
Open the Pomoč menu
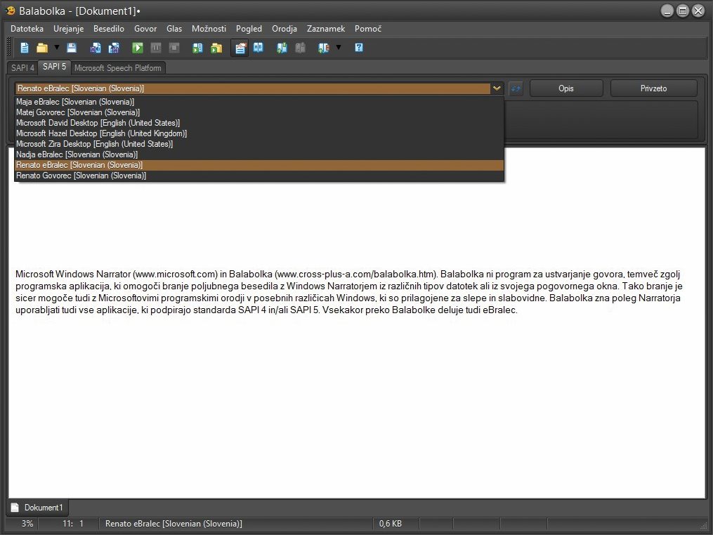368,29
